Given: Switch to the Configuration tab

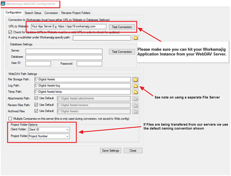Looking at the screenshot, I should coord(14,13).
